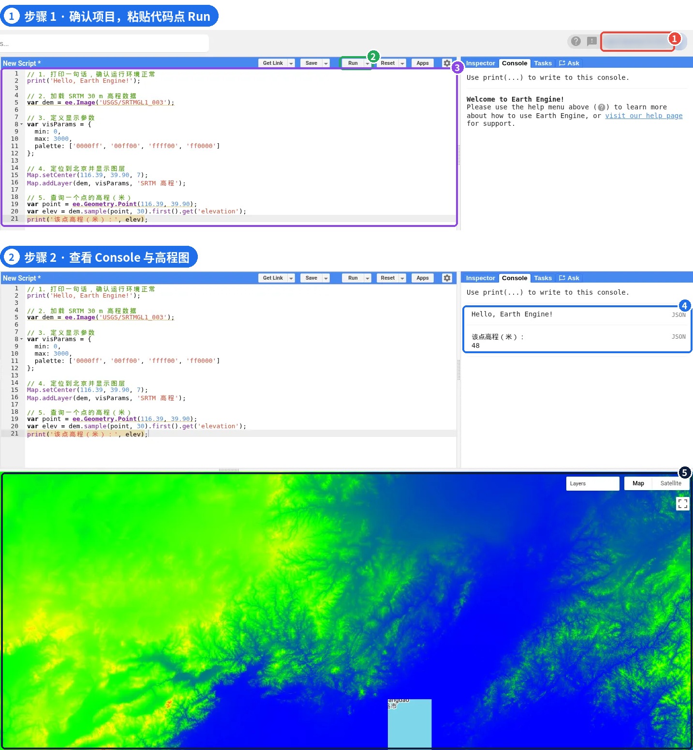Click the vertical splitter handle beside bottom editor

458,370
